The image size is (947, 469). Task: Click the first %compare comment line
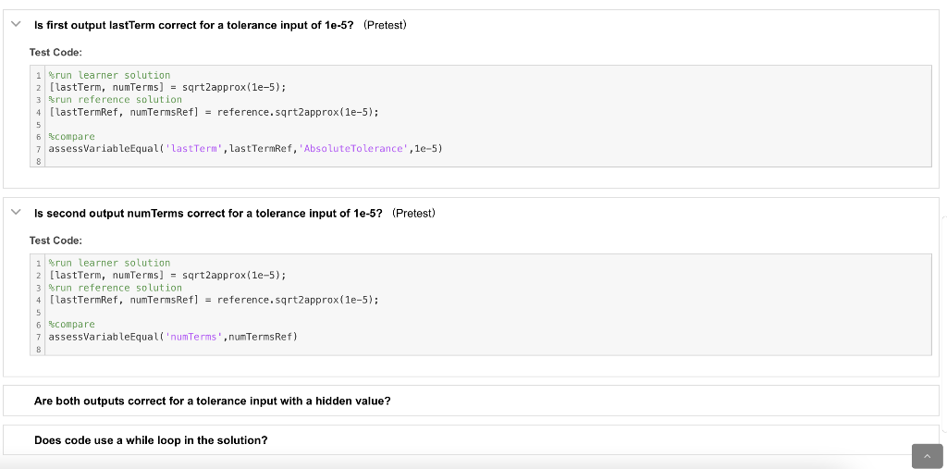coord(72,137)
